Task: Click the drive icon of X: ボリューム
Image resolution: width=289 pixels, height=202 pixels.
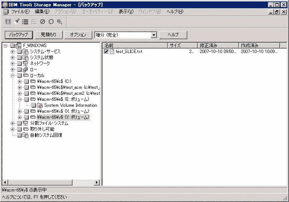Action: pyautogui.click(x=33, y=111)
